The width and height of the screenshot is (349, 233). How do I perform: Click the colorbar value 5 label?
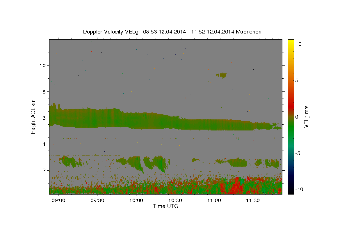point(297,80)
